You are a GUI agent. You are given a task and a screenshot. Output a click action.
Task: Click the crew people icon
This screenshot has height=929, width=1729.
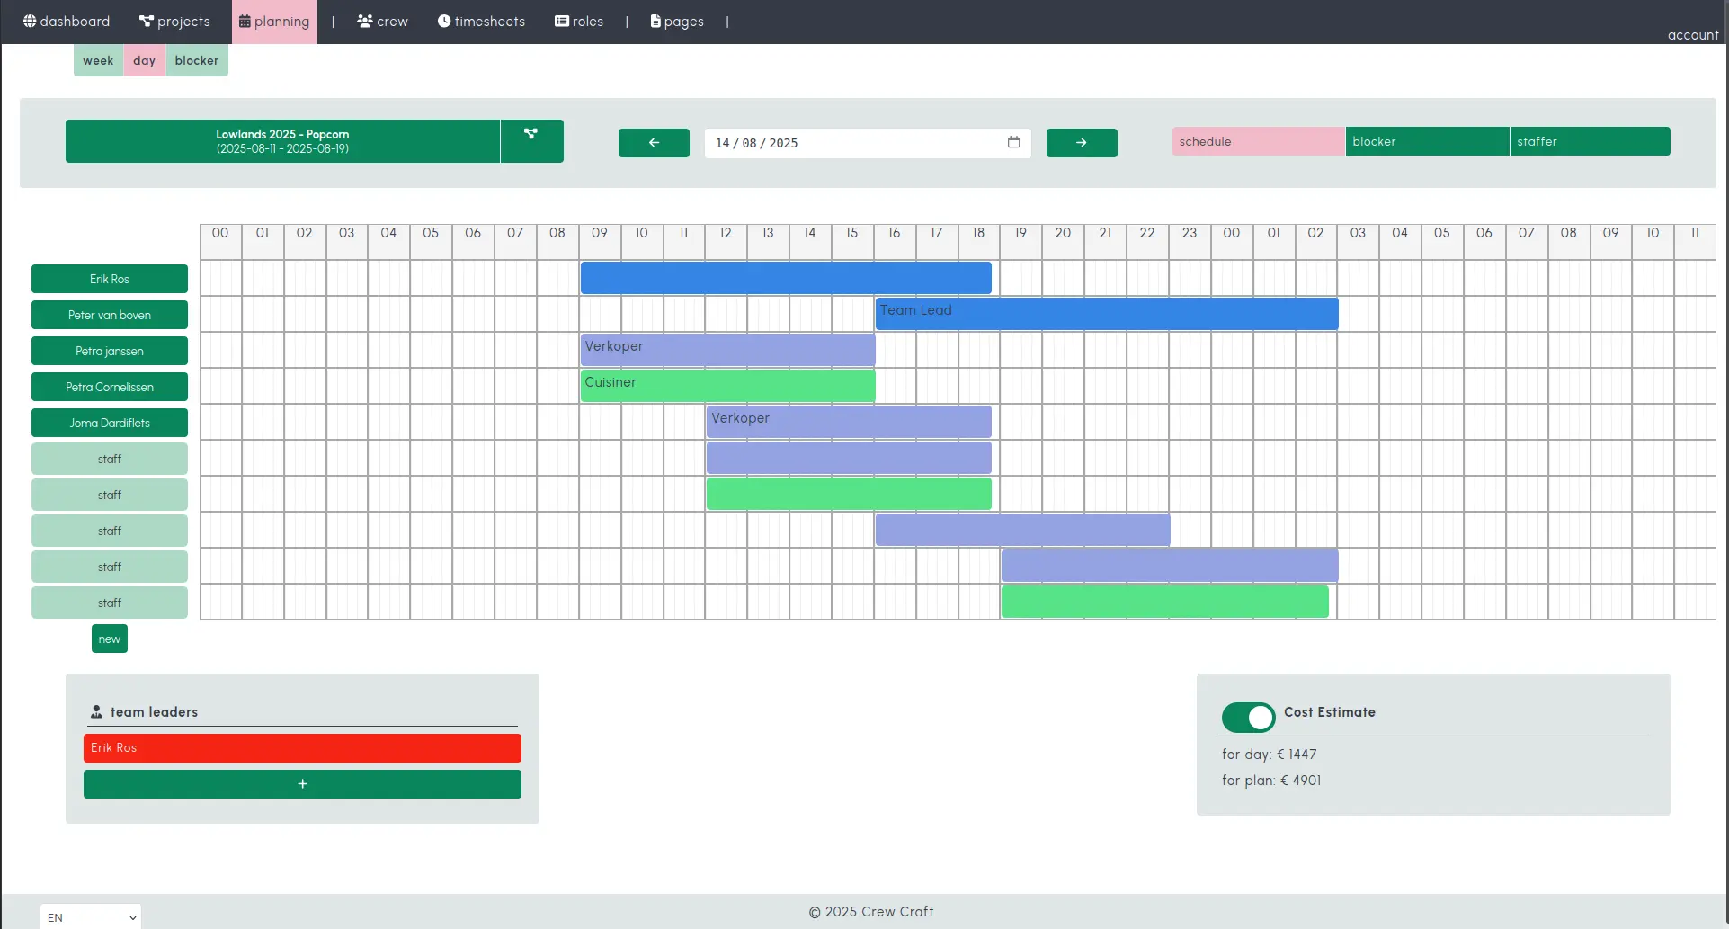coord(363,21)
